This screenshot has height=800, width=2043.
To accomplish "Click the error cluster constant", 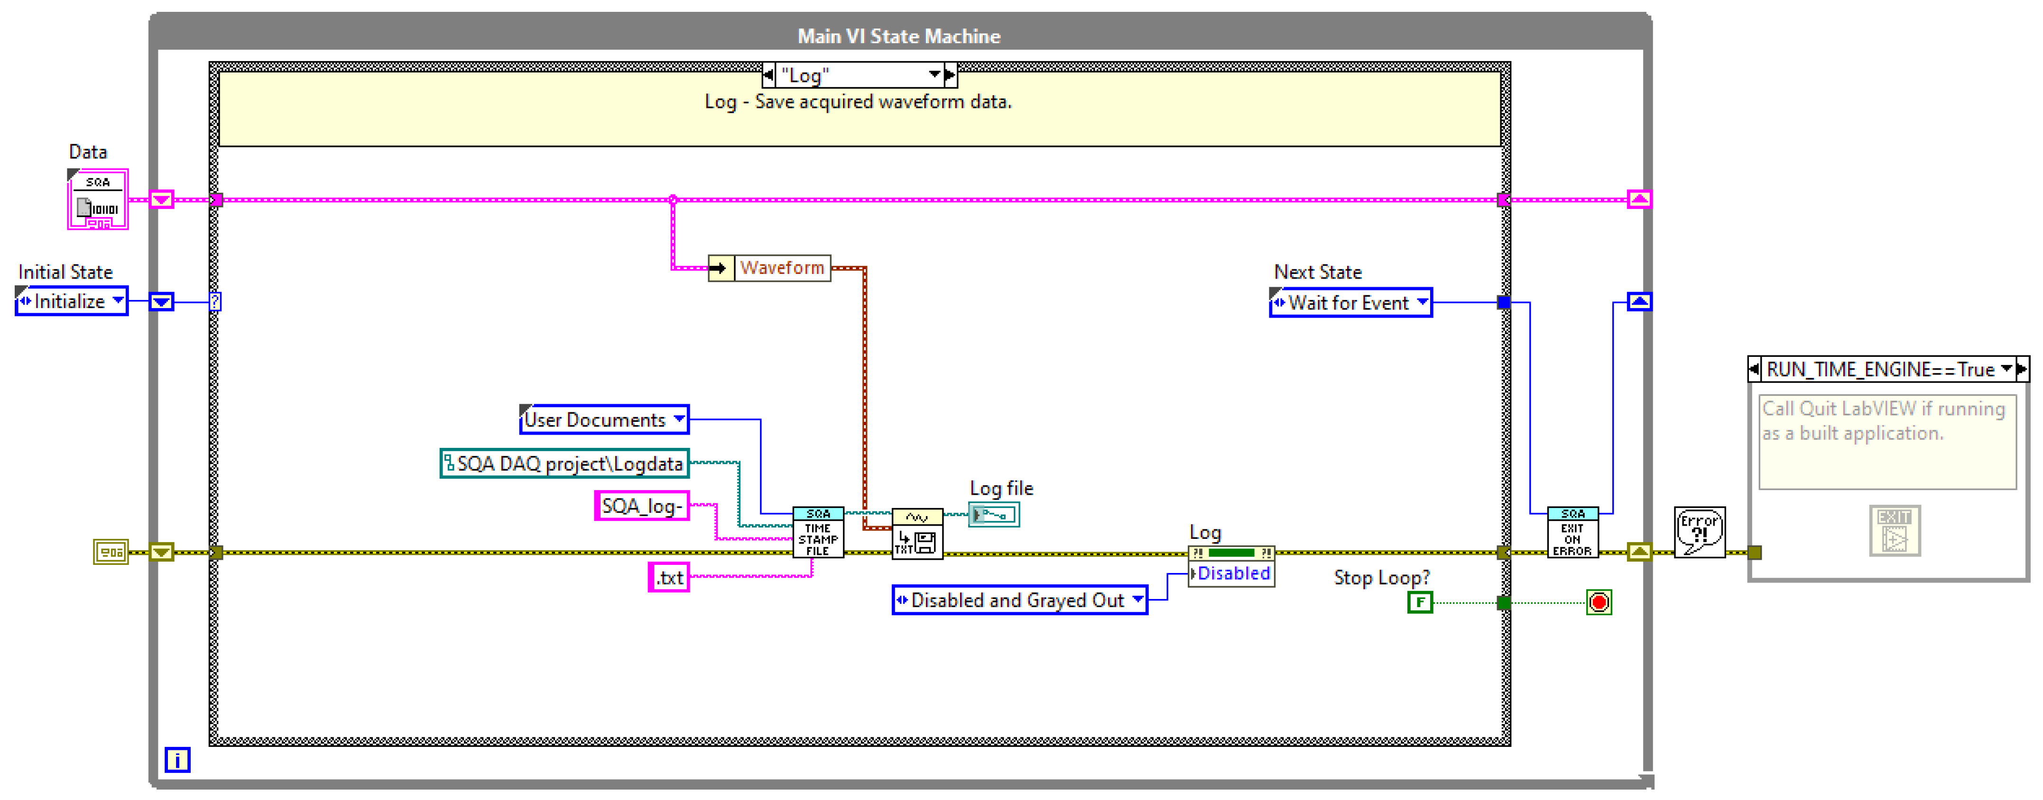I will [110, 552].
